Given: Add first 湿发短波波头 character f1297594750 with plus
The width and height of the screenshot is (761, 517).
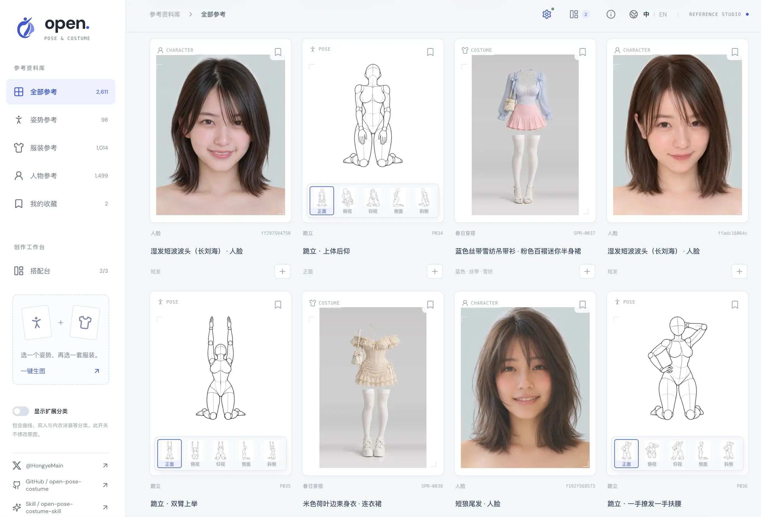Looking at the screenshot, I should pyautogui.click(x=282, y=271).
